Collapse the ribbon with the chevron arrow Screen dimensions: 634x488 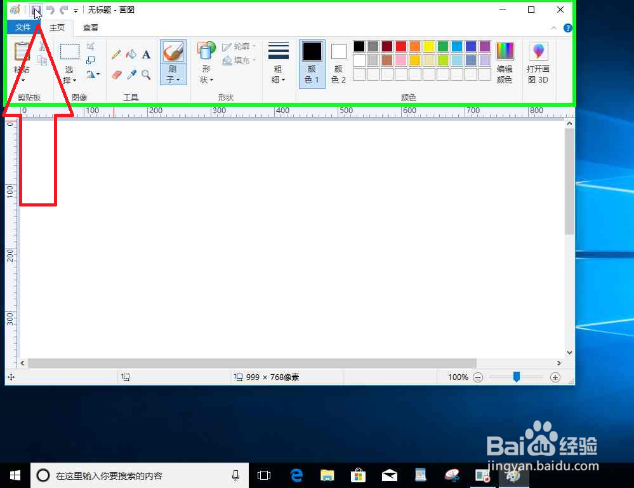coord(554,28)
